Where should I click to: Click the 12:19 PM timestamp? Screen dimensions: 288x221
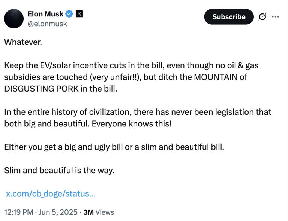(18, 212)
